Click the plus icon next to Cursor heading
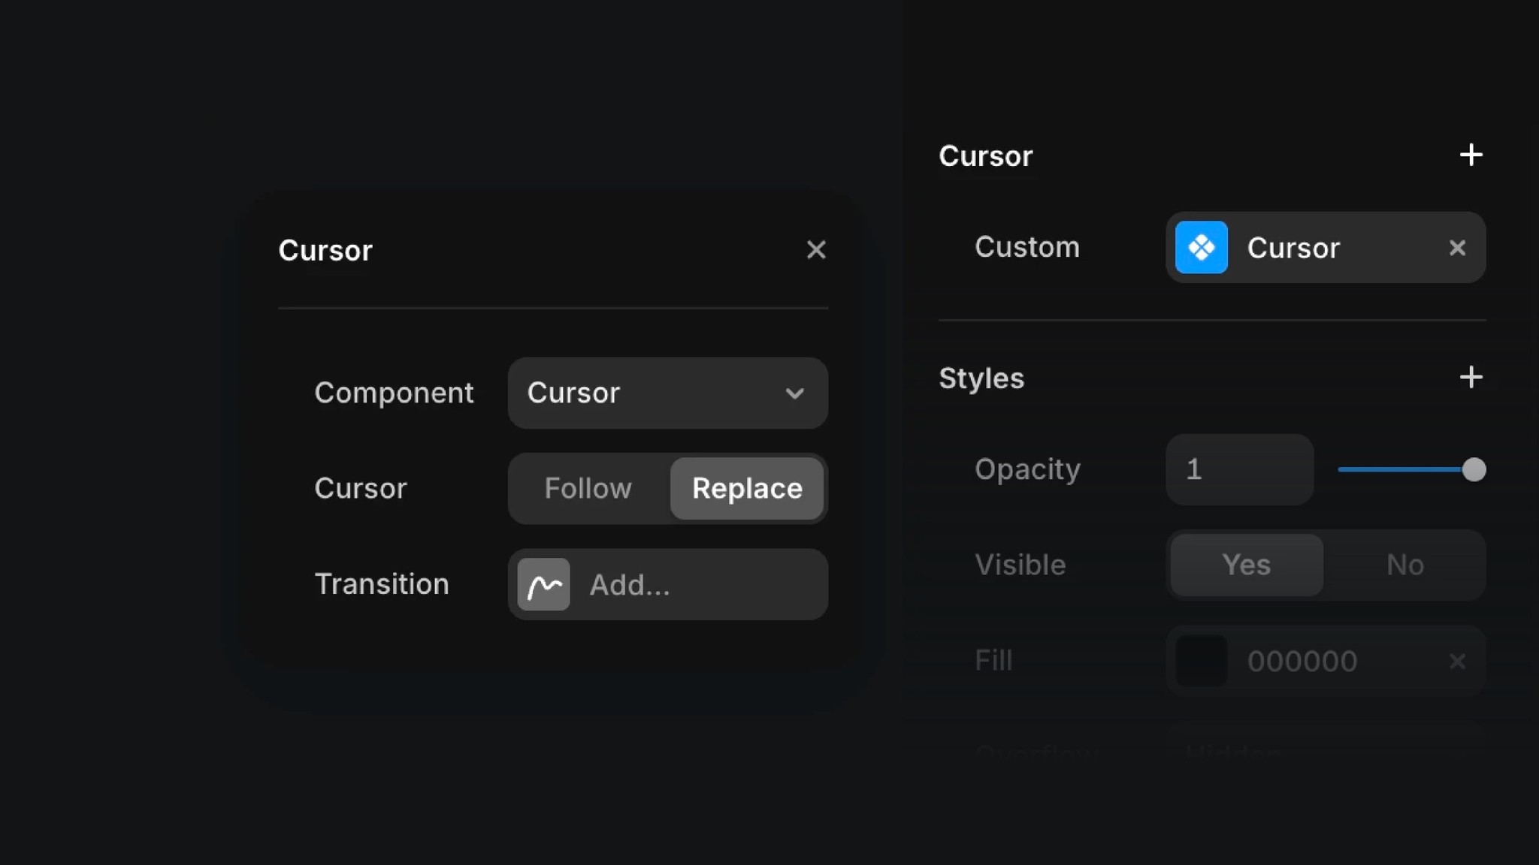The width and height of the screenshot is (1539, 865). click(x=1471, y=155)
